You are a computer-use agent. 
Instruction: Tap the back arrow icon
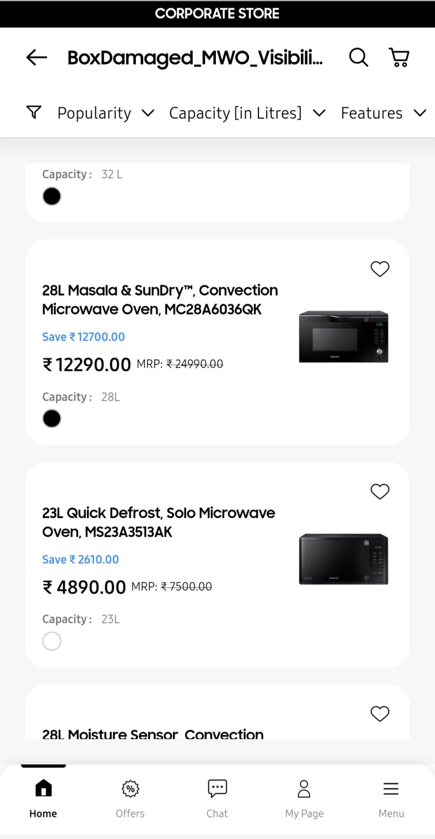37,57
